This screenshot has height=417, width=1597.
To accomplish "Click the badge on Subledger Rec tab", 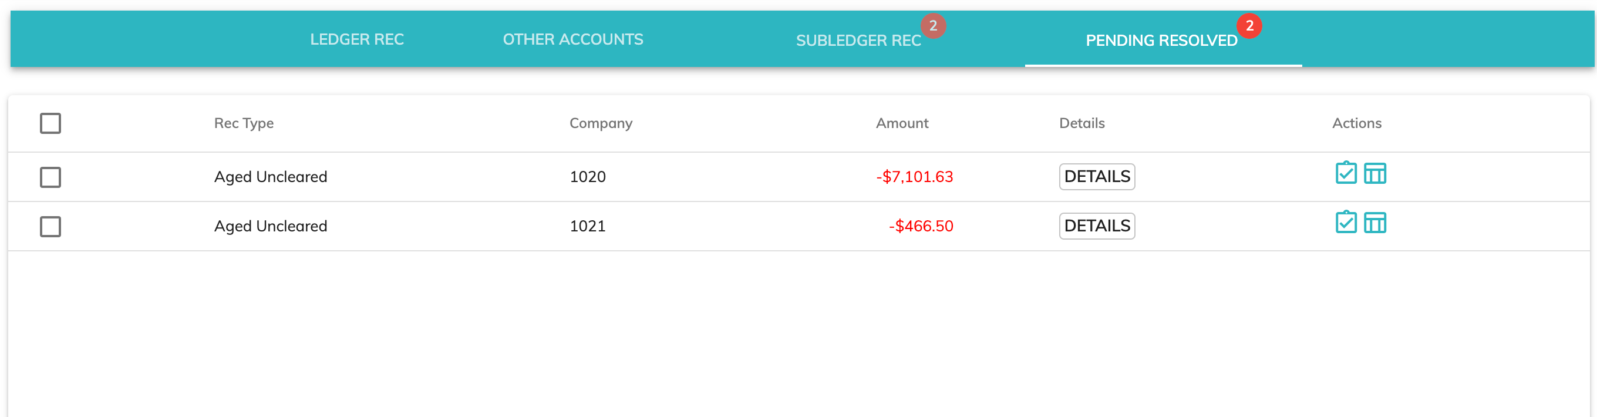I will 933,26.
